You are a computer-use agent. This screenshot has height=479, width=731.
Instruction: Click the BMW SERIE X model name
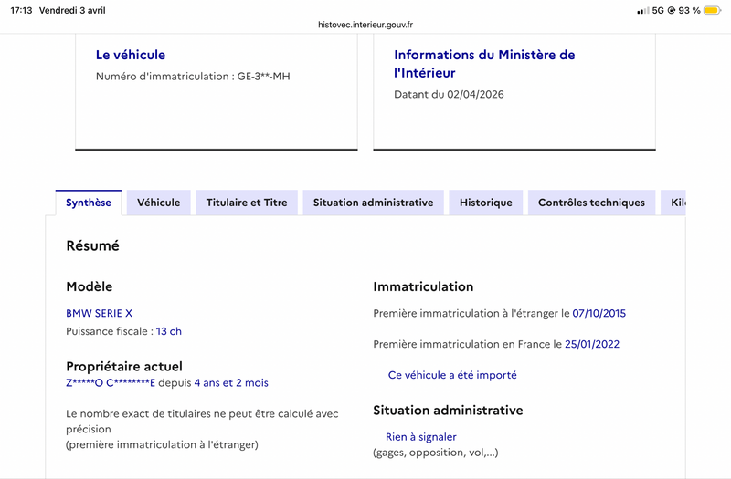(100, 313)
